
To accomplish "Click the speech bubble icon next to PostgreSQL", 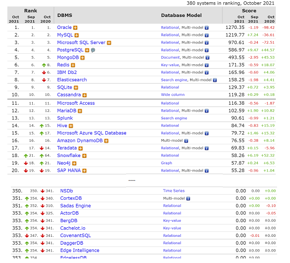I will [x=93, y=50].
